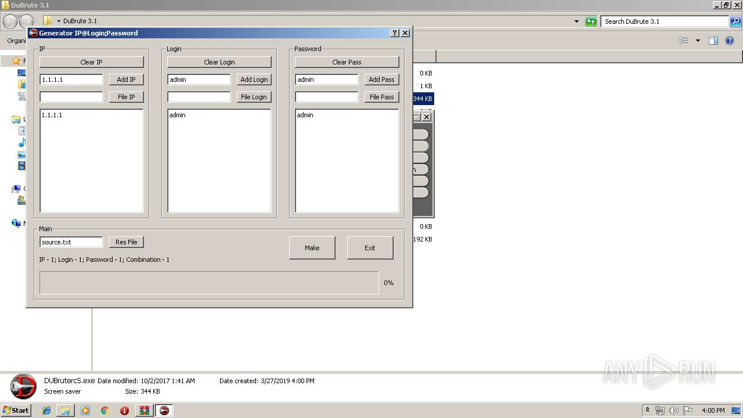Select admin entry in the Password list
This screenshot has width=743, height=418.
pyautogui.click(x=305, y=115)
